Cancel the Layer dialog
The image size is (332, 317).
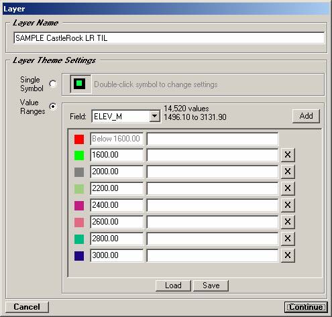(27, 307)
